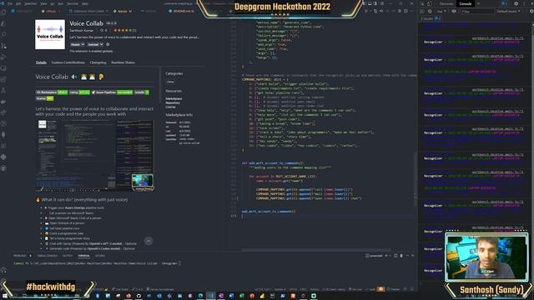Toggle the DevTools device toolbar icon

click(430, 3)
